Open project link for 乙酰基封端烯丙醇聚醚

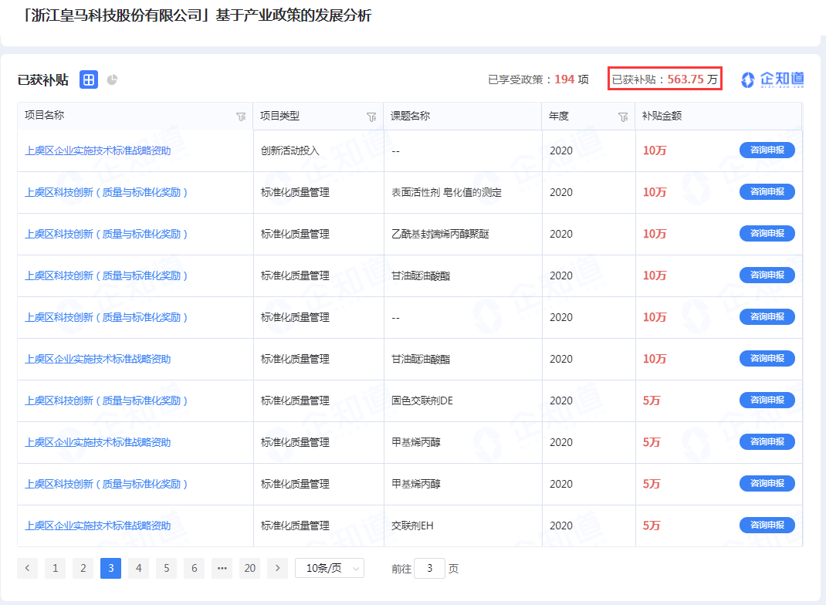[107, 234]
